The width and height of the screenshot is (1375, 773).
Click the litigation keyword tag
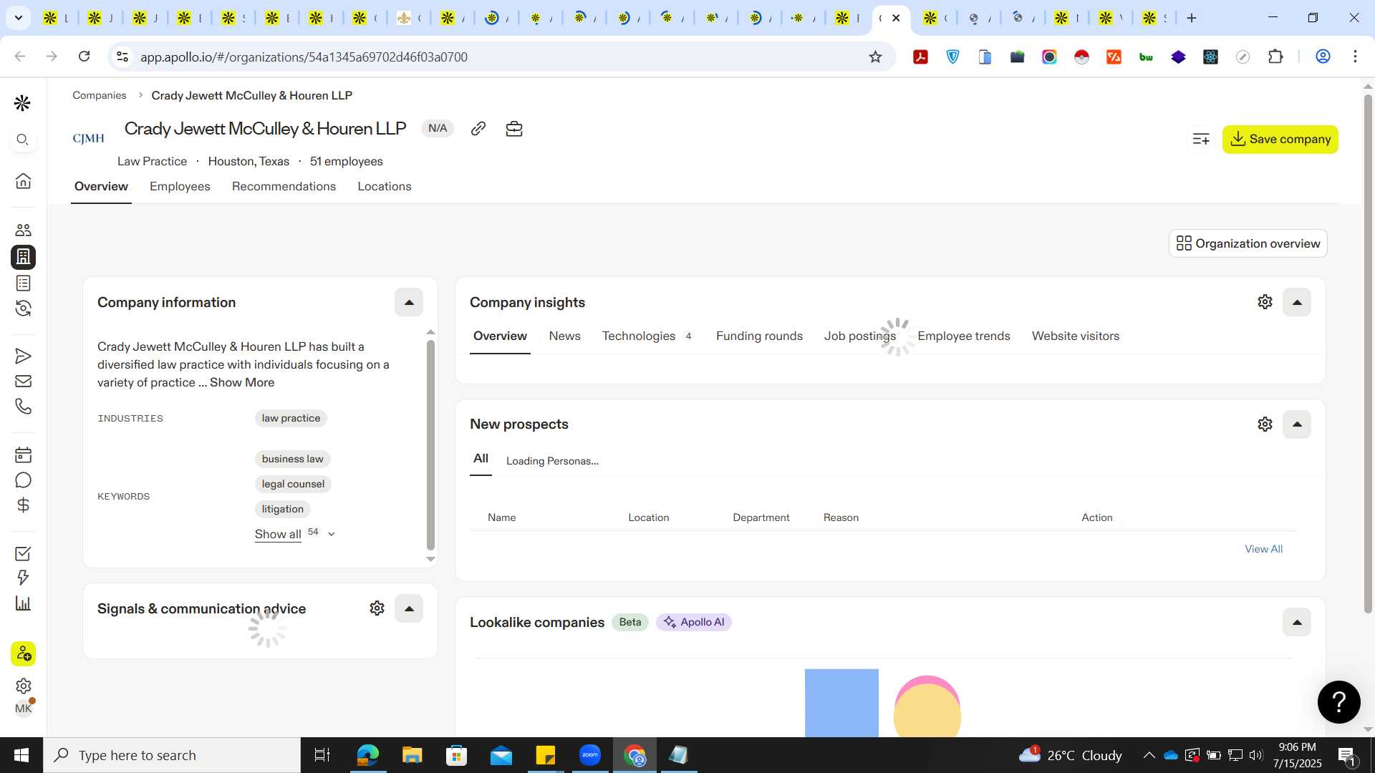(282, 509)
